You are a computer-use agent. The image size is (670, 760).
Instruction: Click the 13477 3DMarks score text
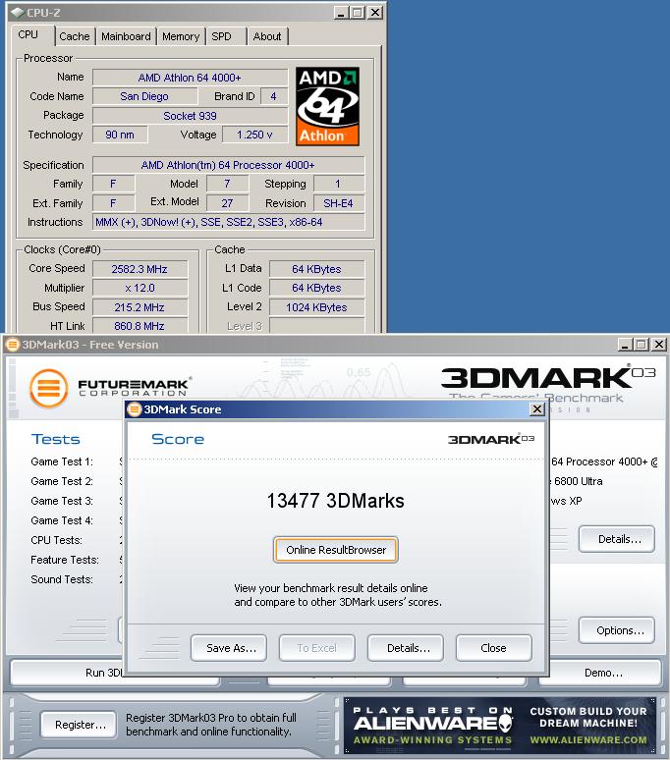tap(335, 501)
